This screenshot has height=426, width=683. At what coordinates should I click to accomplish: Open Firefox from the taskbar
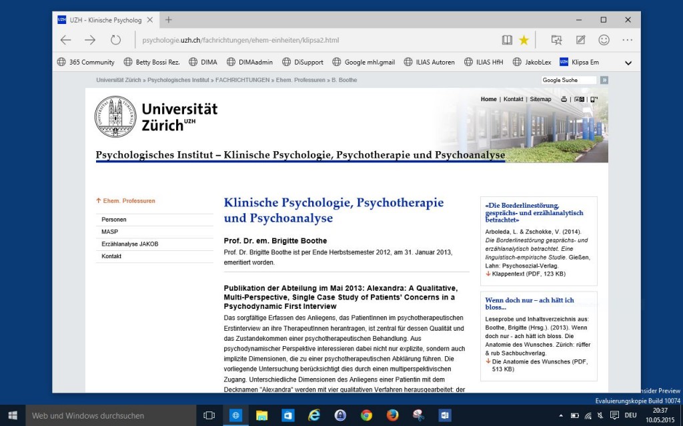click(x=392, y=415)
